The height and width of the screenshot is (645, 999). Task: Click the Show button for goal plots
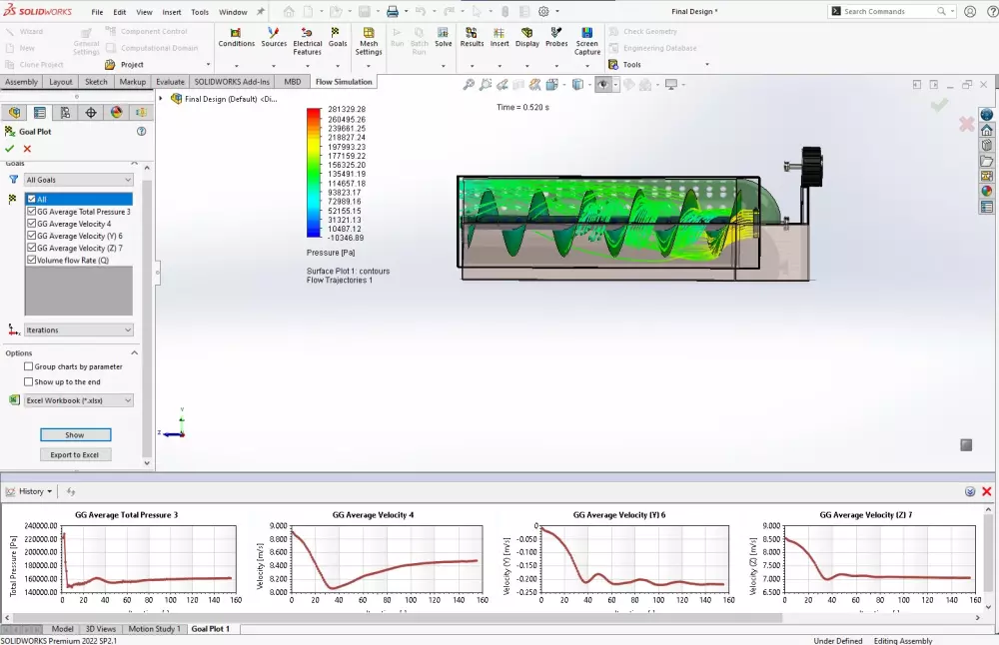[77, 434]
